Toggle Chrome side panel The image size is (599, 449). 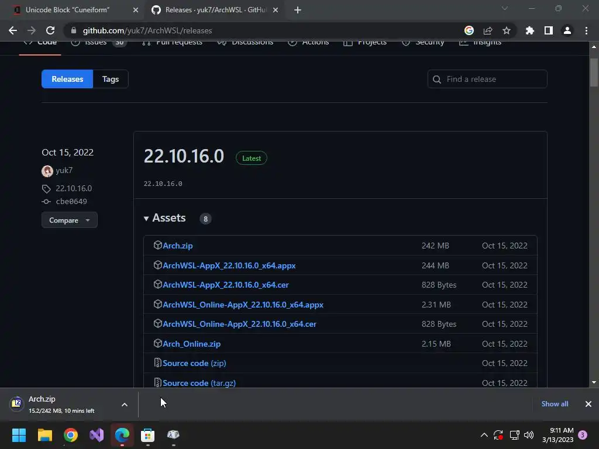tap(548, 30)
